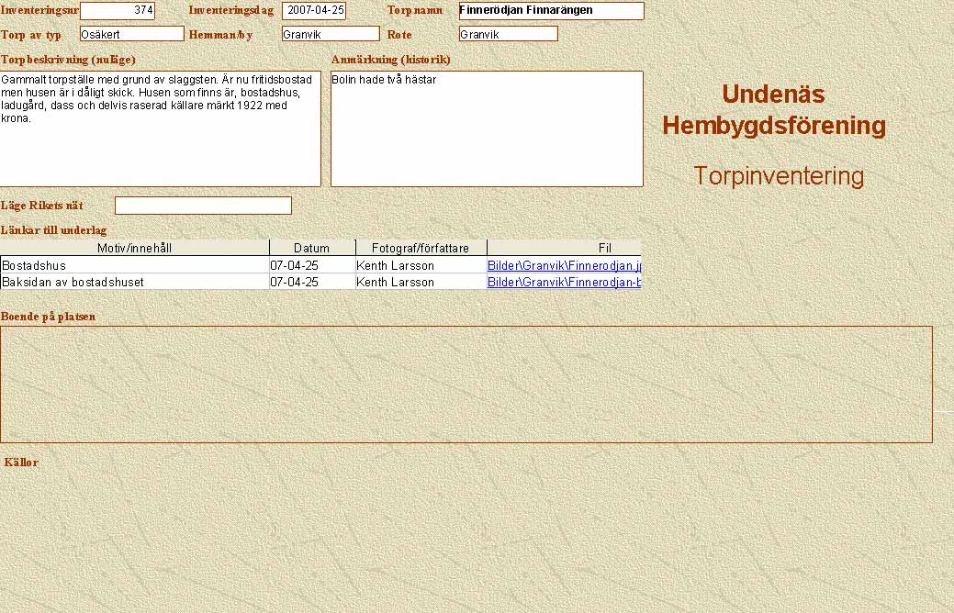
Task: Click inside the Boende på platsen box
Action: tap(466, 384)
